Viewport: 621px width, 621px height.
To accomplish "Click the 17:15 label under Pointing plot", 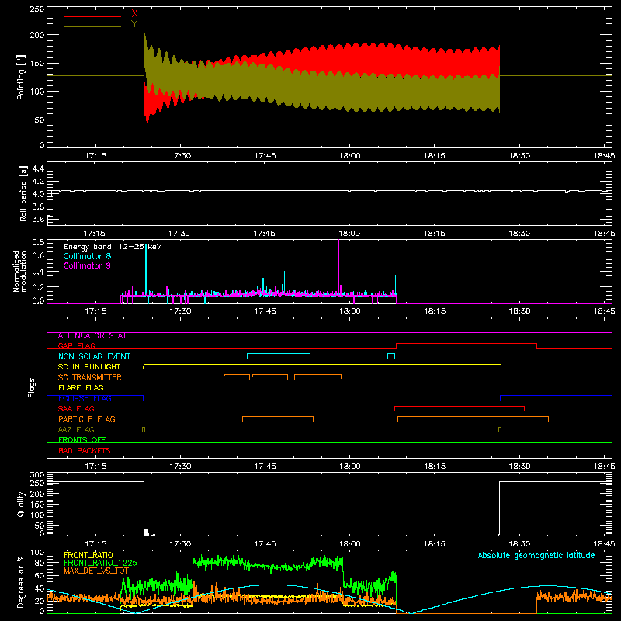I will [x=95, y=156].
